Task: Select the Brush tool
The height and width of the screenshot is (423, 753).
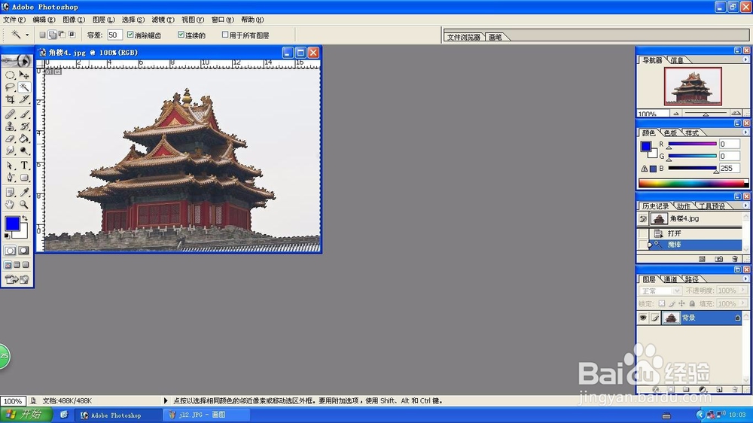Action: (24, 114)
